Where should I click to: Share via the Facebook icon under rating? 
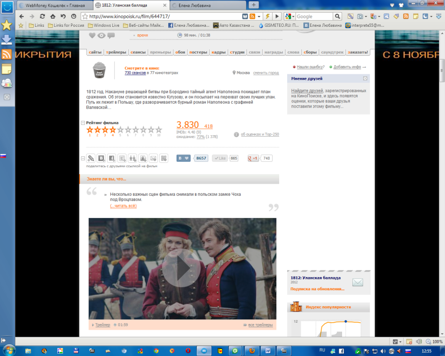pos(112,158)
